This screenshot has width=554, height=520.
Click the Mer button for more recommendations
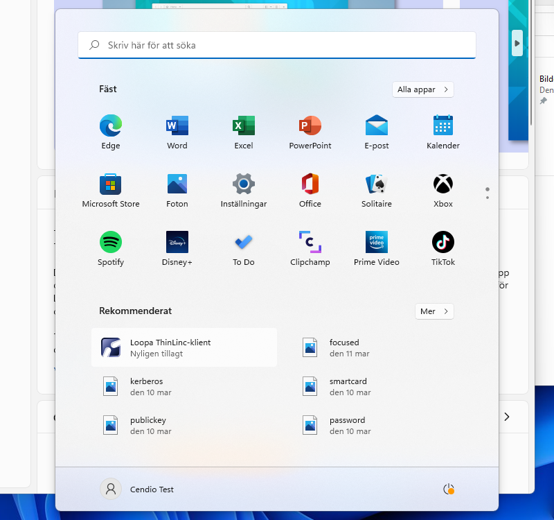434,311
